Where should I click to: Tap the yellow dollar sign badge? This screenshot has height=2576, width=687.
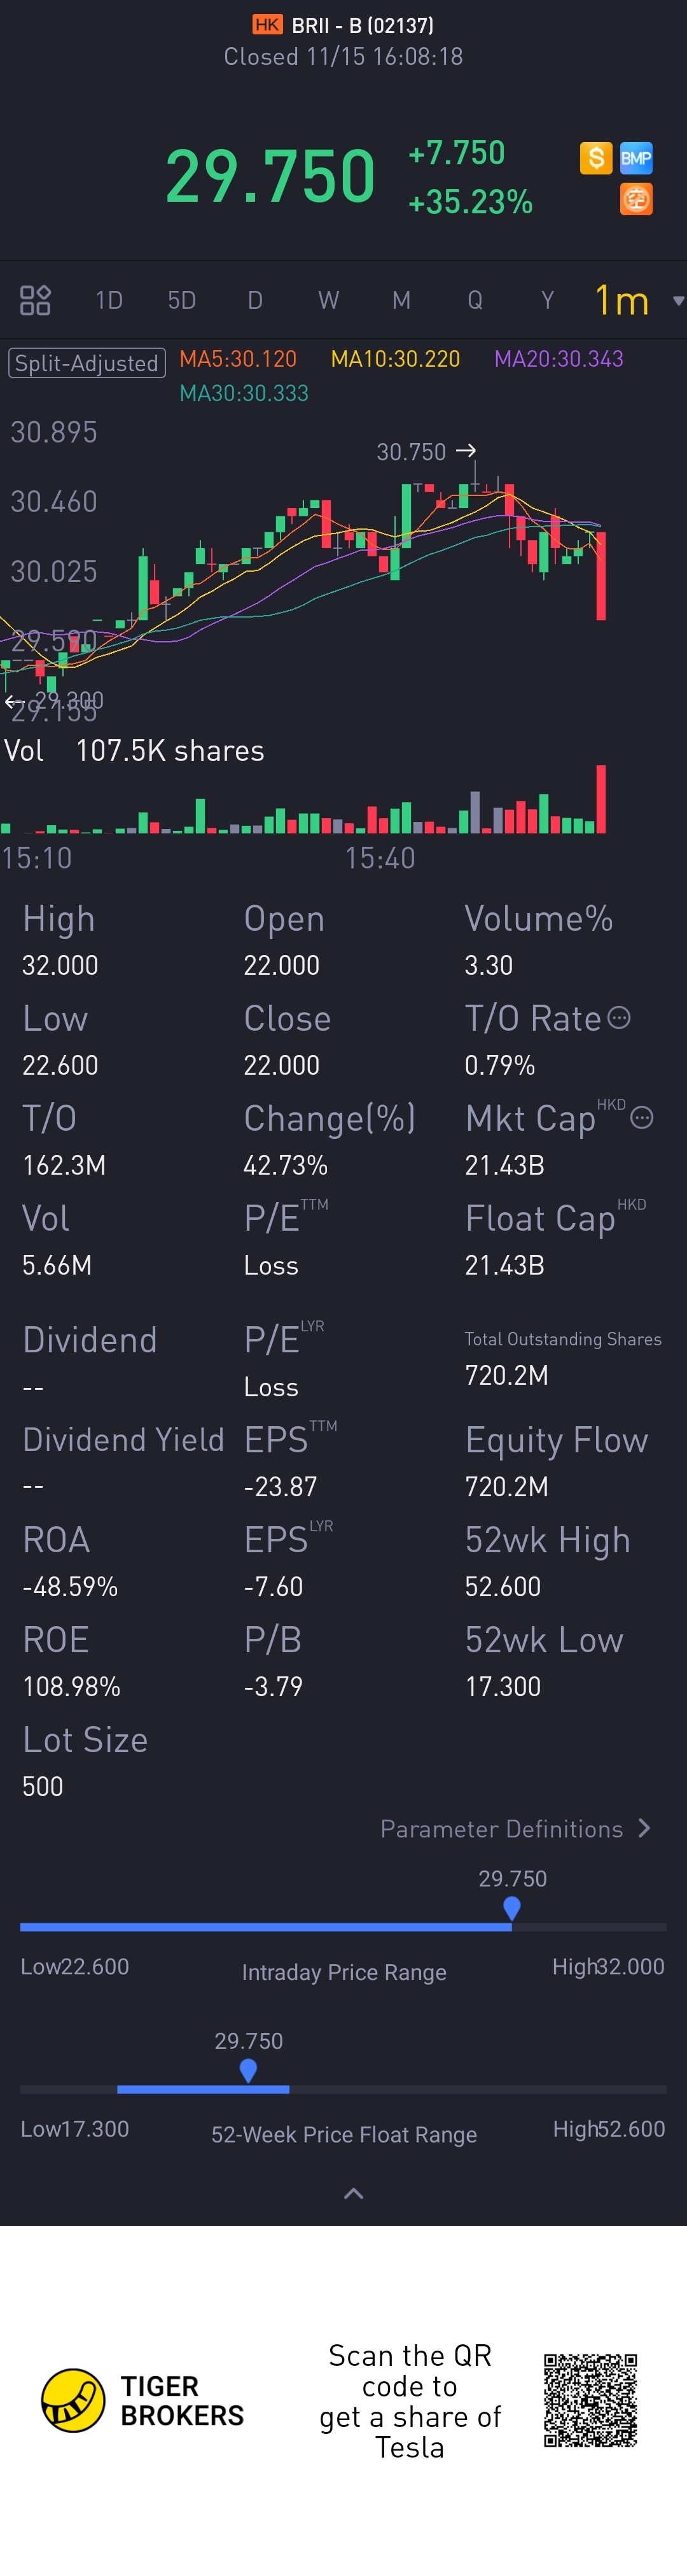click(x=596, y=157)
